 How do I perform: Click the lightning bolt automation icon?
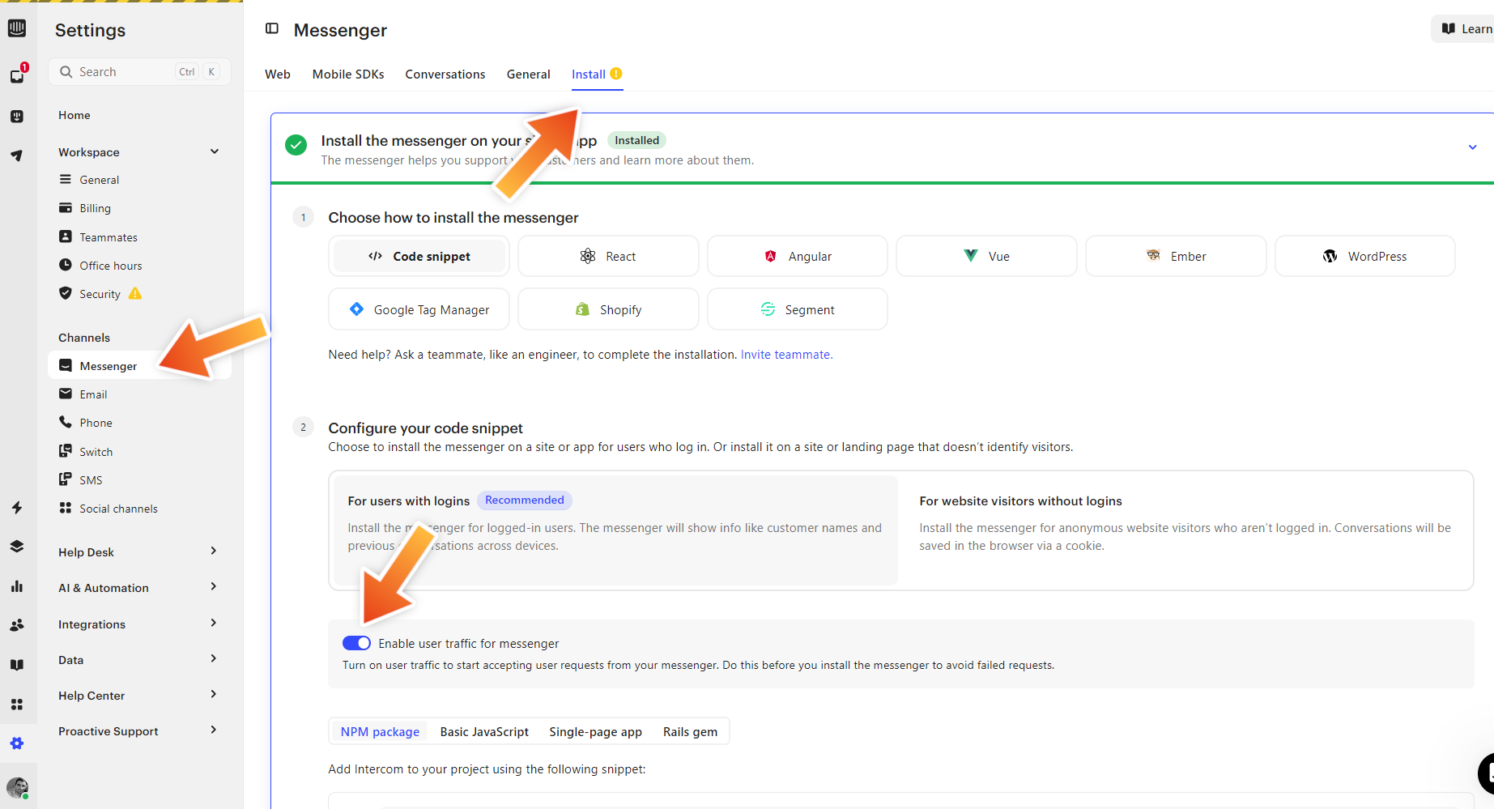pos(17,508)
